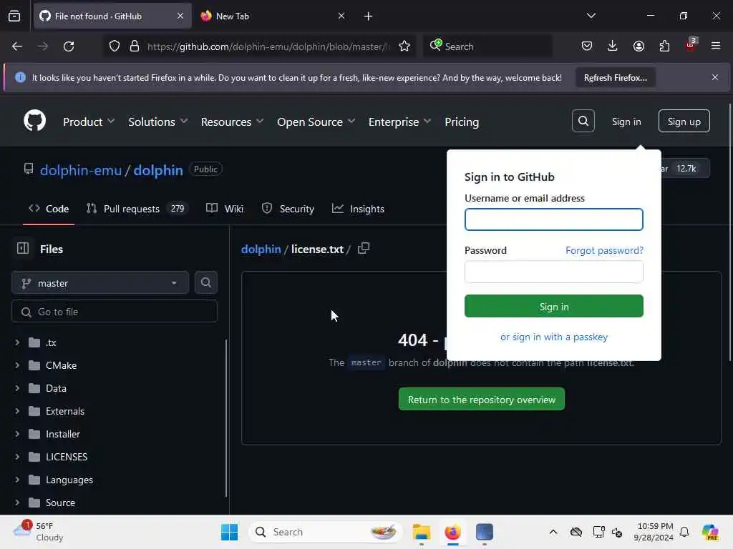Open Windows Start menu
The image size is (733, 549).
tap(229, 532)
